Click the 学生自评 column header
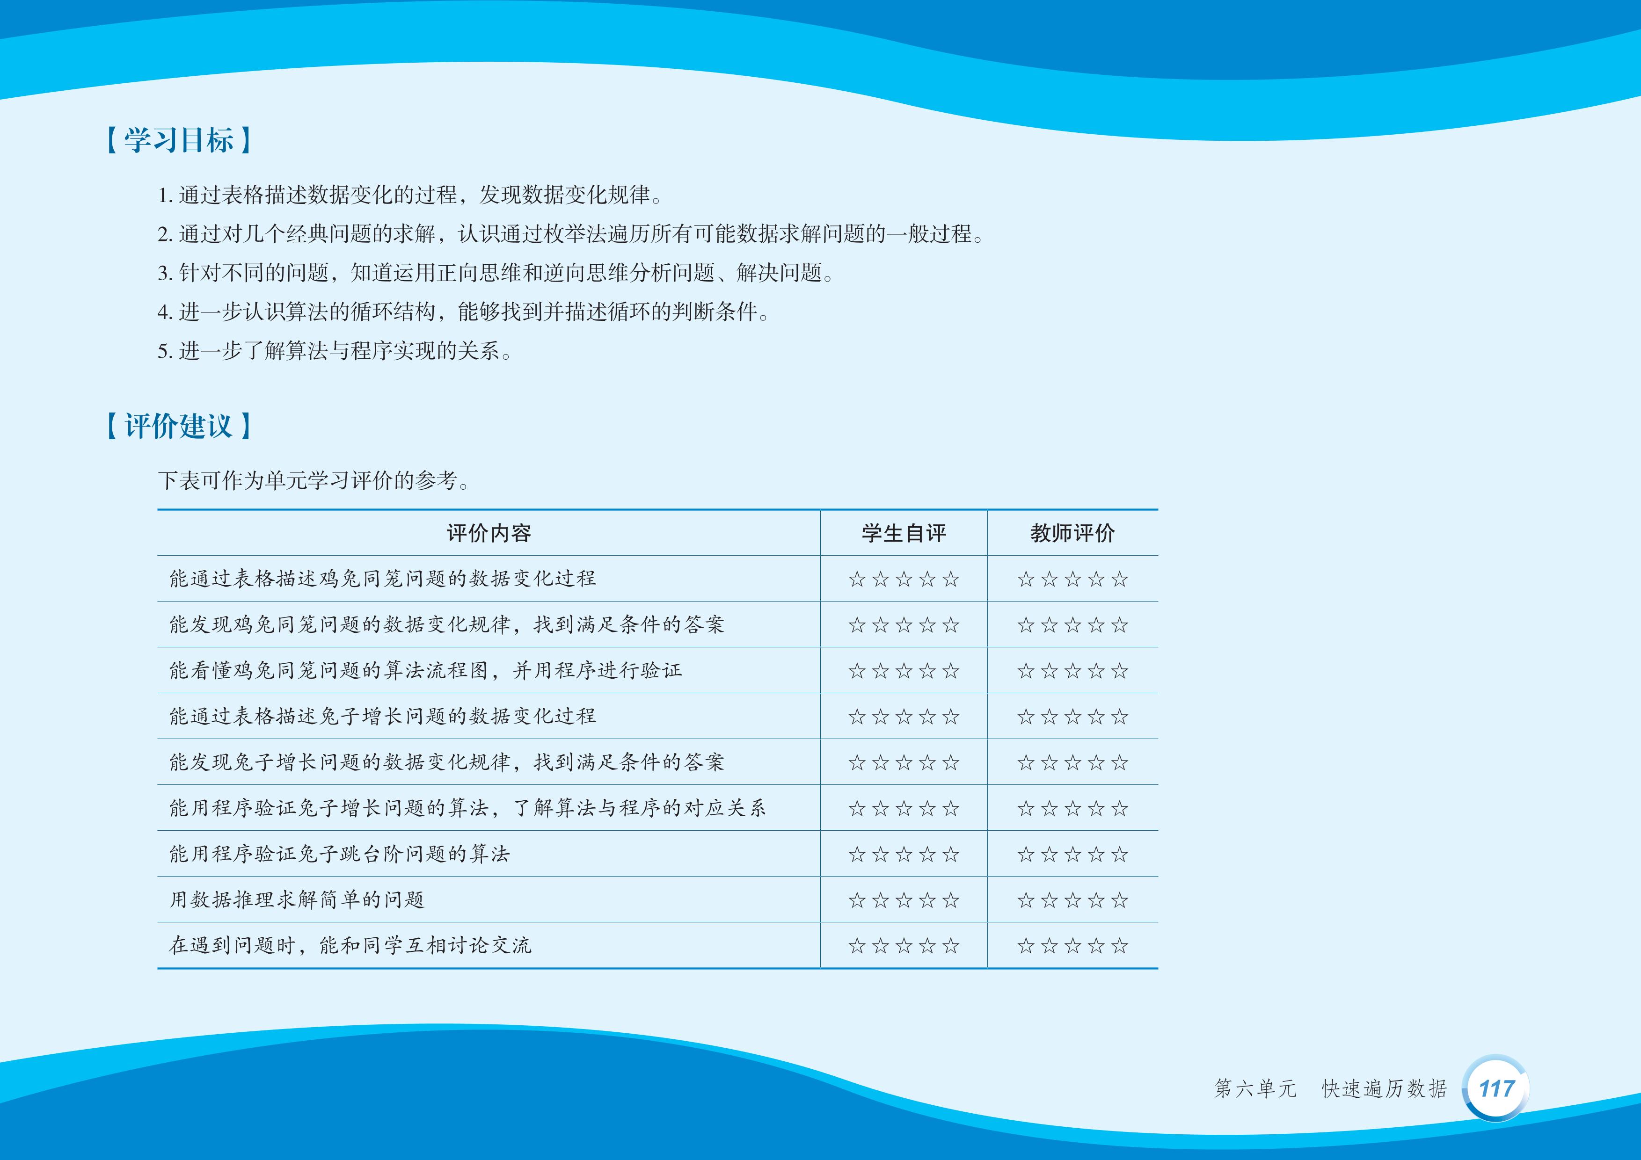This screenshot has height=1160, width=1641. pyautogui.click(x=904, y=533)
